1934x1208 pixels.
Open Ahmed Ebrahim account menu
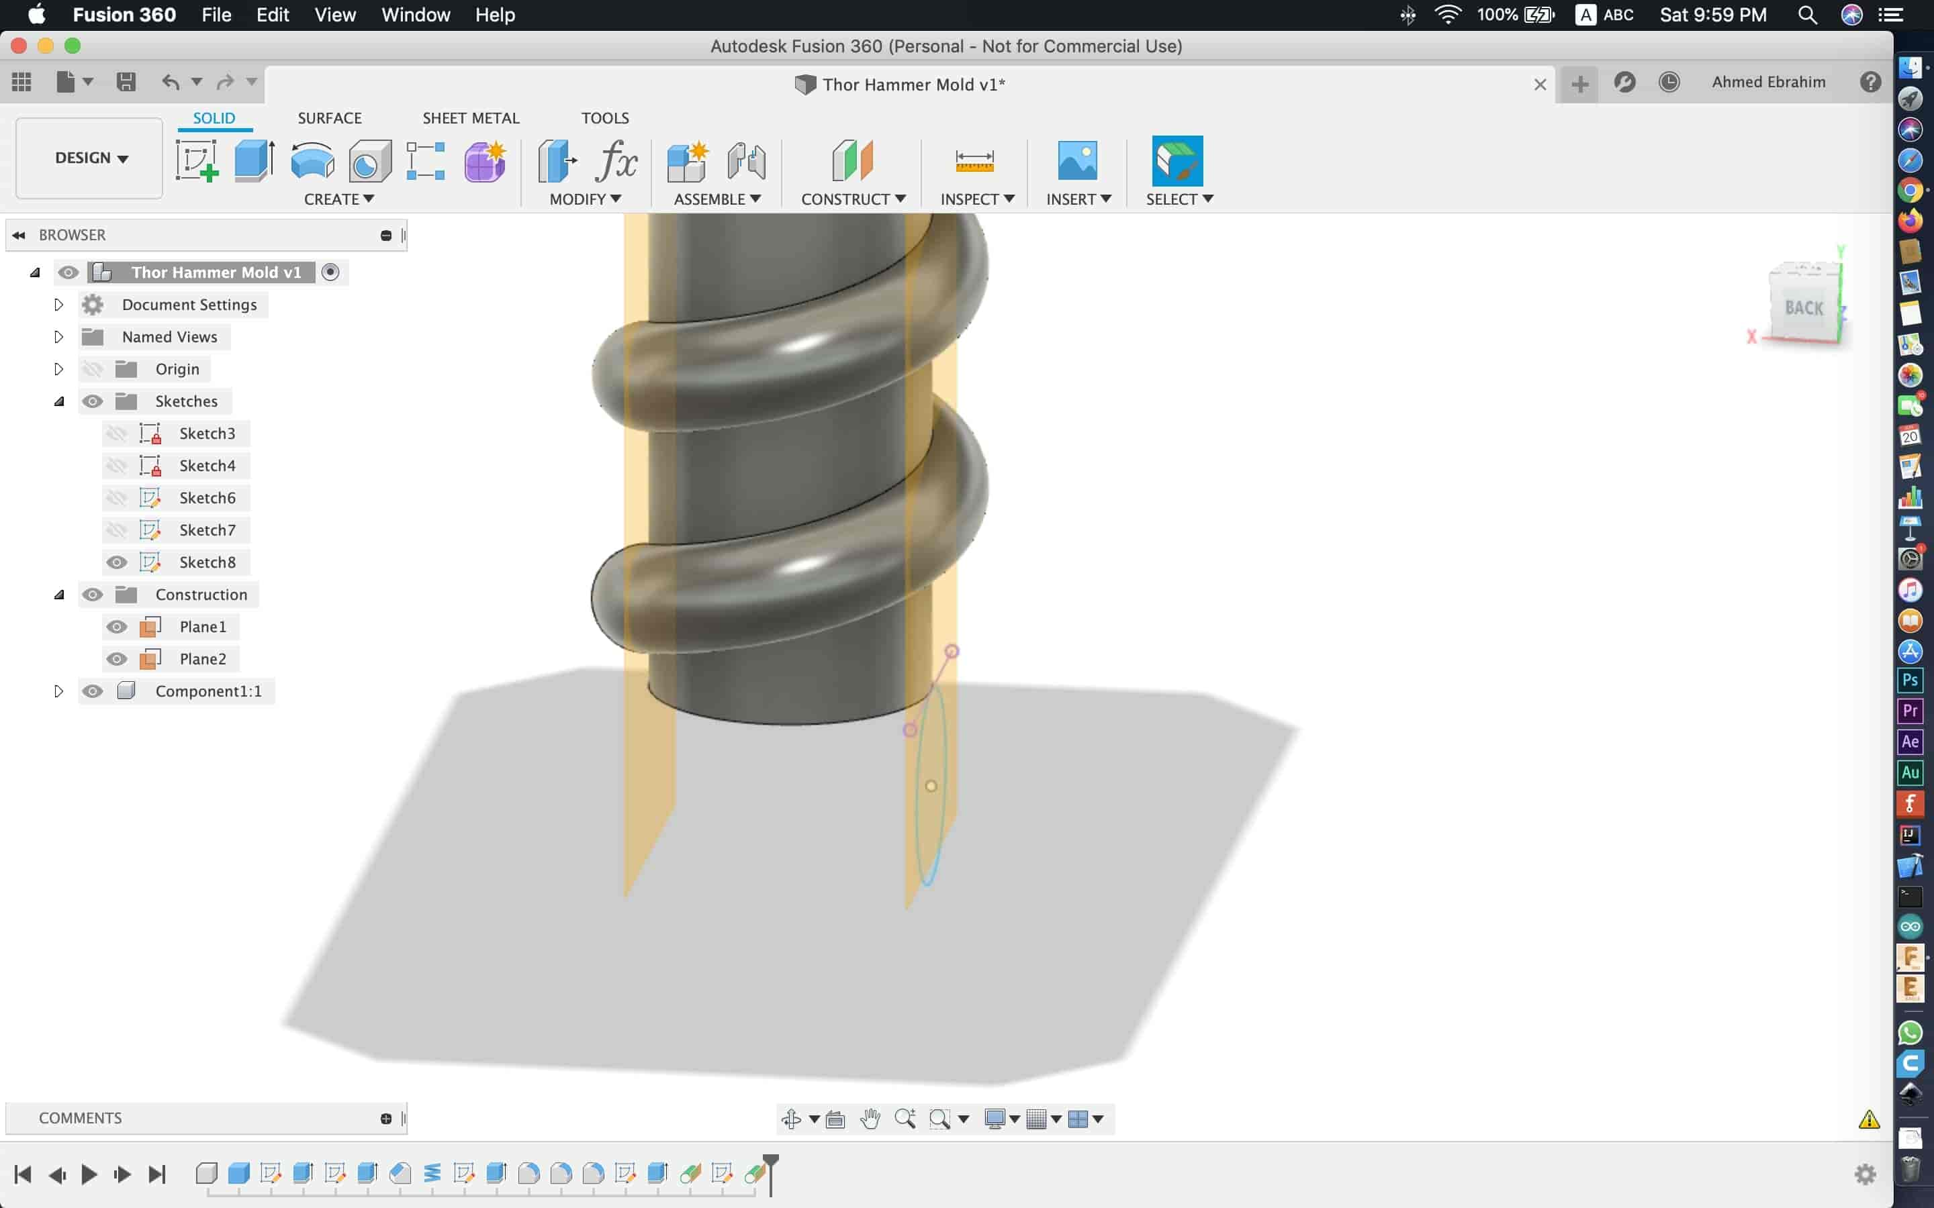[1769, 83]
